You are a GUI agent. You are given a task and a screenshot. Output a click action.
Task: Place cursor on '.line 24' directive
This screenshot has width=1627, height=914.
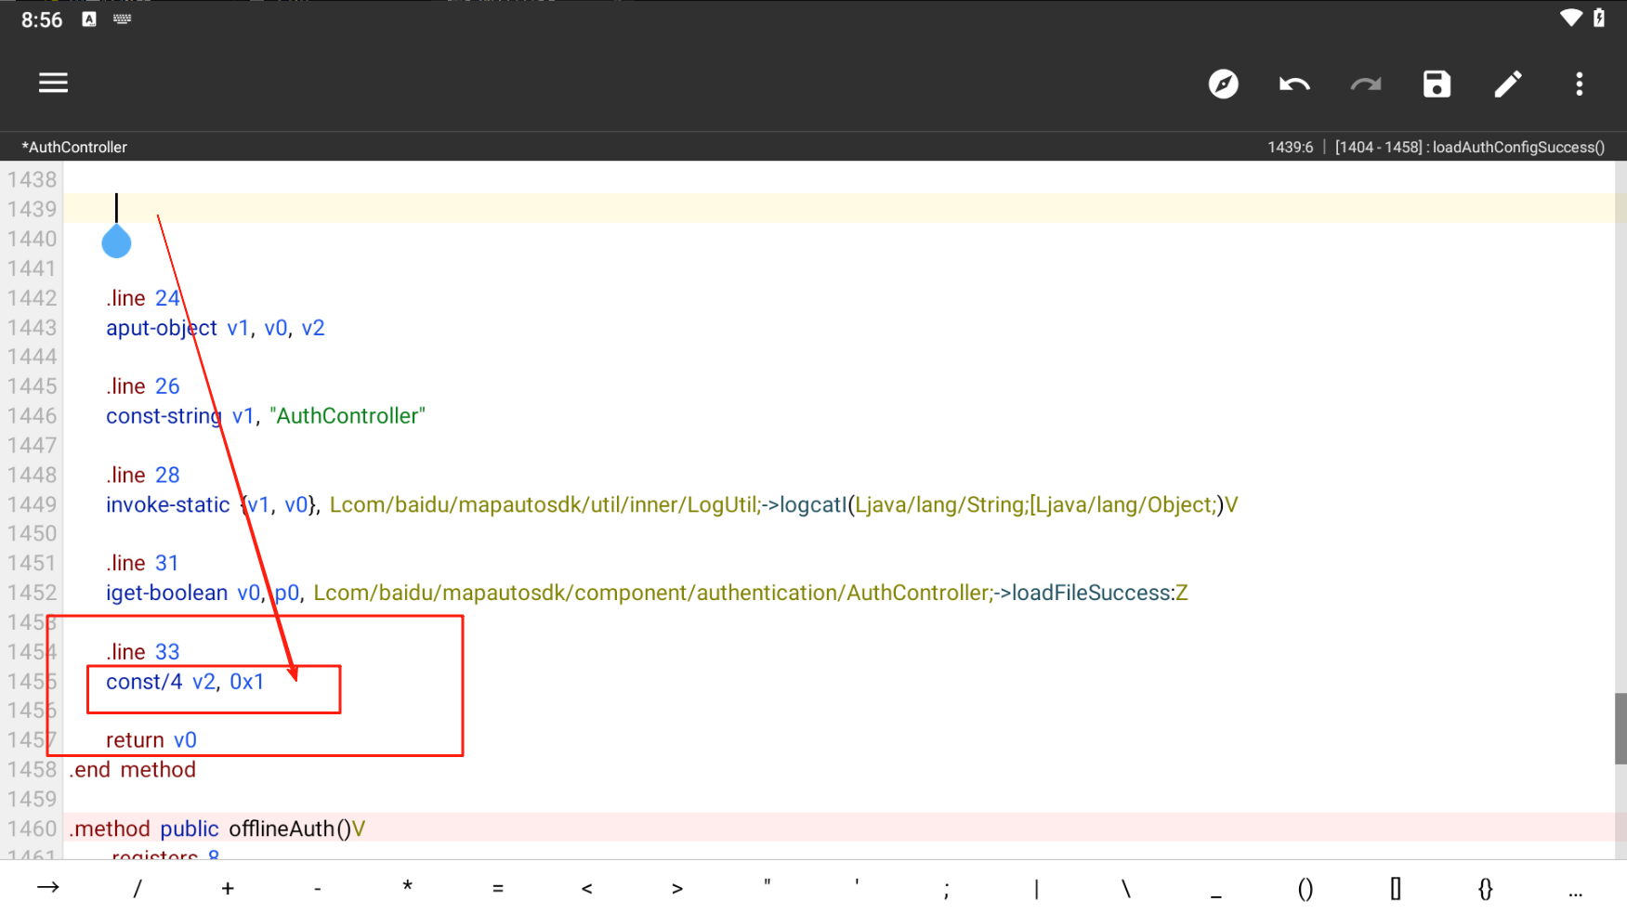coord(143,298)
